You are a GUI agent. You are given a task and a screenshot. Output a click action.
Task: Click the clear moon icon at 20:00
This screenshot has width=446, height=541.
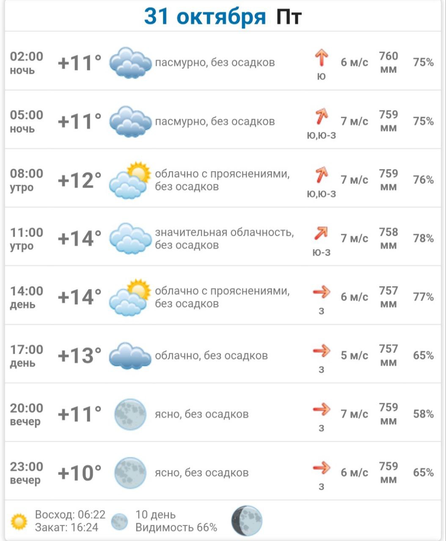click(x=130, y=414)
